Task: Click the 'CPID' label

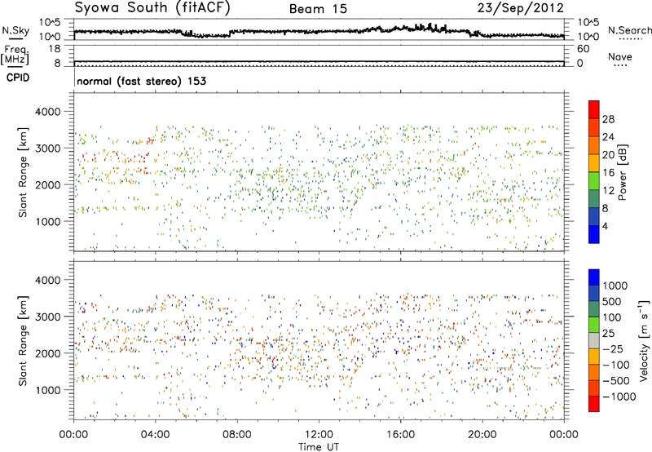Action: [18, 78]
